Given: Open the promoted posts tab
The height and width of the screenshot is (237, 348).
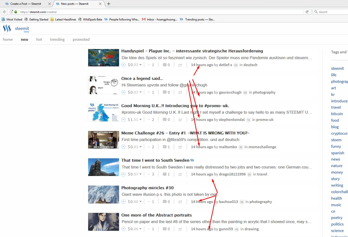Looking at the screenshot, I should pyautogui.click(x=81, y=39).
